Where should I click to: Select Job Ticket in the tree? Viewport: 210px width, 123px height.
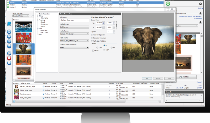44,32
